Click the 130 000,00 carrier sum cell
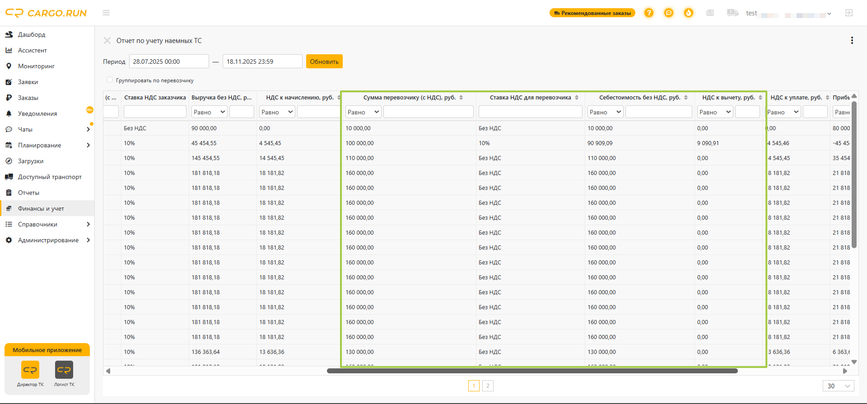867x404 pixels. (409, 352)
